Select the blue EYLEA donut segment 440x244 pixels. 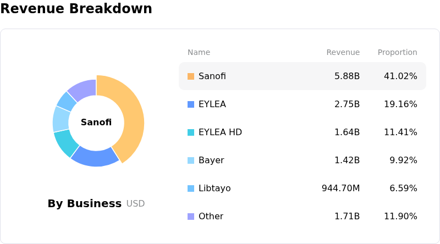coord(94,157)
